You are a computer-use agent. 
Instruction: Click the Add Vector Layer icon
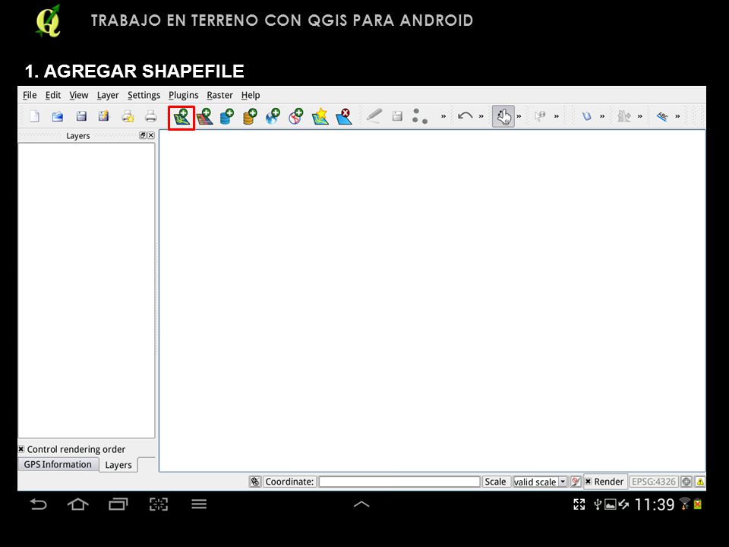pyautogui.click(x=181, y=117)
